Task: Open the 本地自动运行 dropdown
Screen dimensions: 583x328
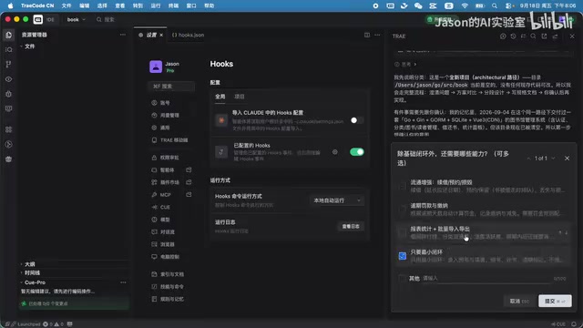Action: coord(336,200)
